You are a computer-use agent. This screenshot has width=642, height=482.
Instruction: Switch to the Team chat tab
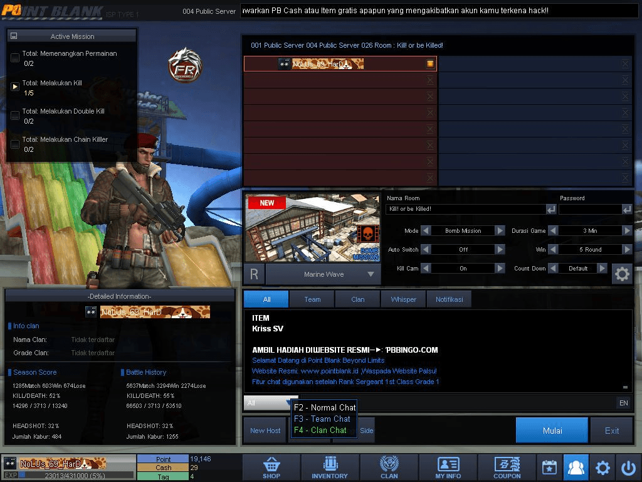tap(312, 299)
